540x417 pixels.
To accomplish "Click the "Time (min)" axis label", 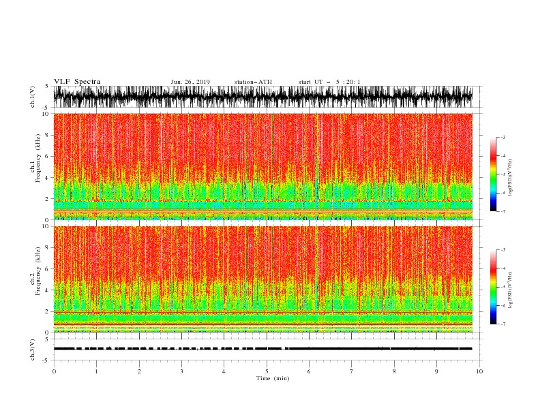I will coord(273,378).
